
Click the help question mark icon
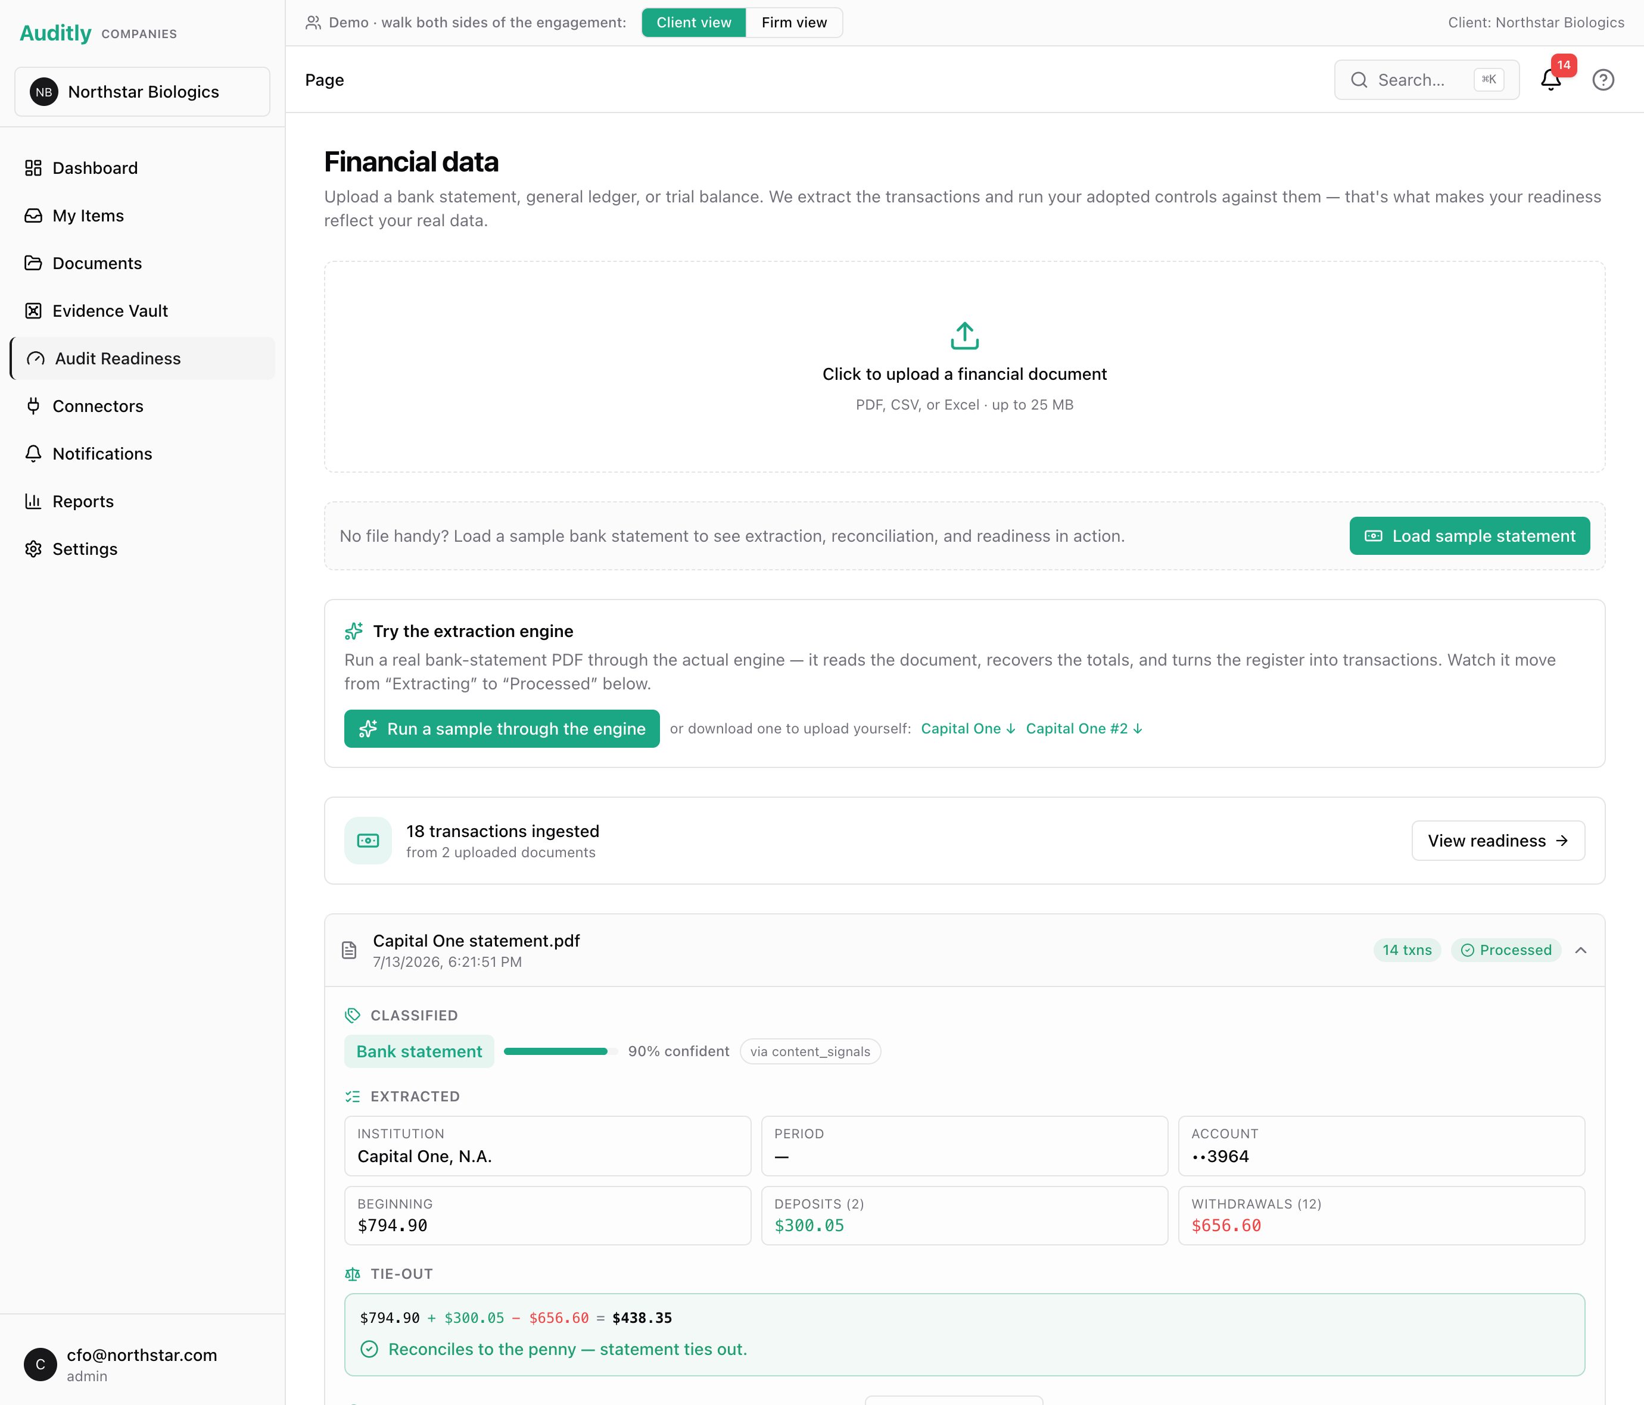click(1603, 80)
